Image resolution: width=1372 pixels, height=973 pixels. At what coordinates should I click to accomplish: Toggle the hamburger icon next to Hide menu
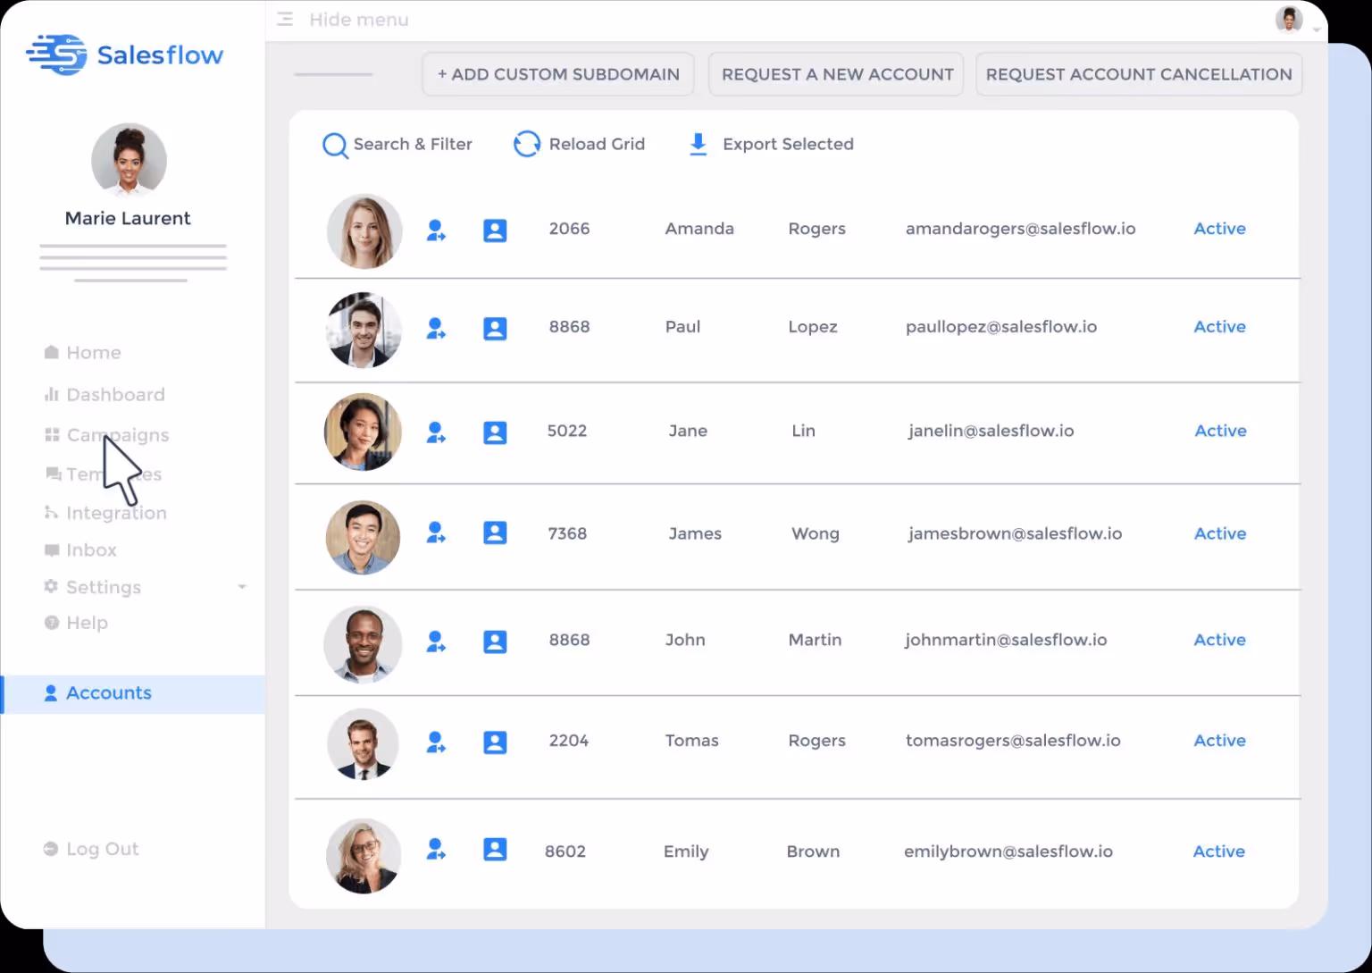click(x=284, y=18)
